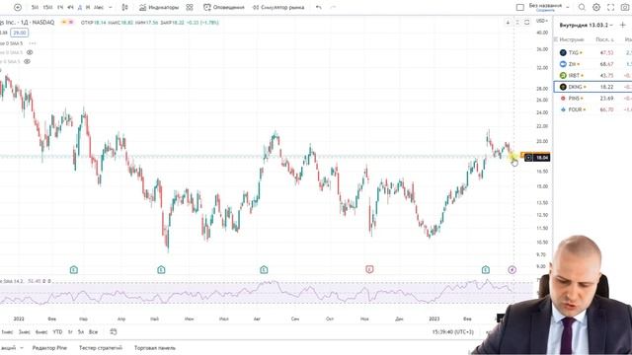The image size is (632, 355).
Task: Toggle visibility of the second SMA 5 indicator
Action: pyautogui.click(x=30, y=52)
